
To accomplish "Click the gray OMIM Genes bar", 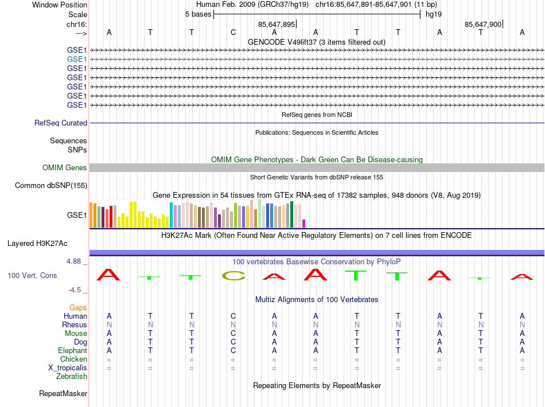I will pyautogui.click(x=317, y=168).
